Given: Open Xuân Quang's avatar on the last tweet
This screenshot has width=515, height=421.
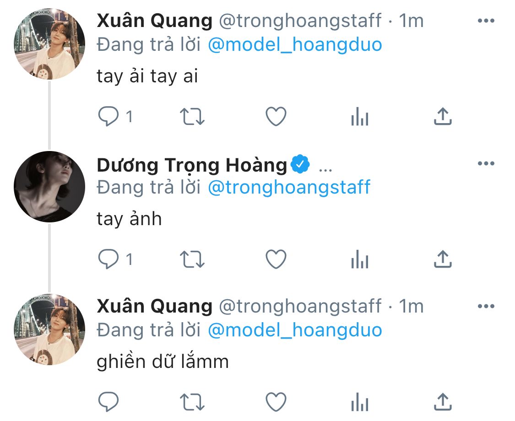Looking at the screenshot, I should (49, 329).
